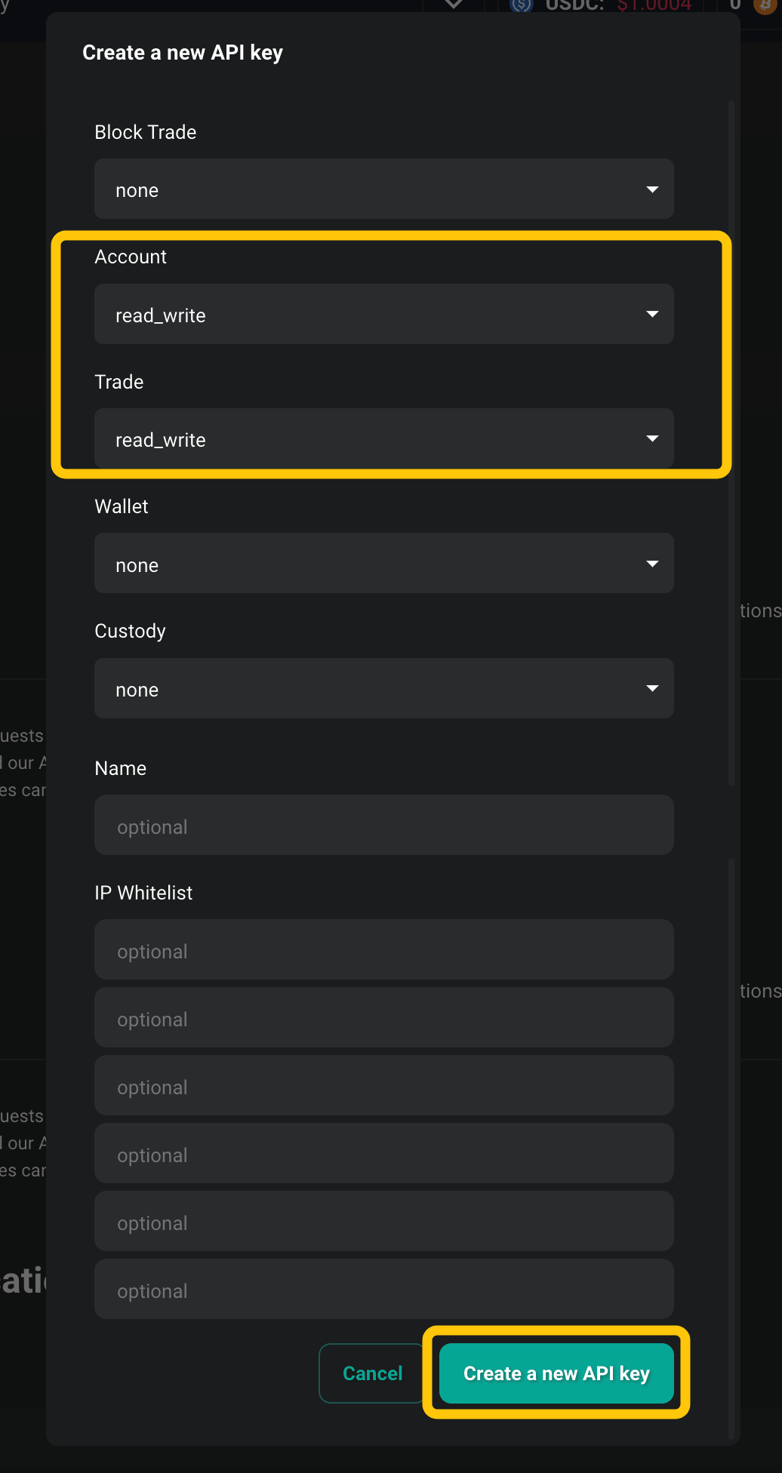This screenshot has width=782, height=1473.
Task: Focus the Name input field
Action: coord(383,826)
